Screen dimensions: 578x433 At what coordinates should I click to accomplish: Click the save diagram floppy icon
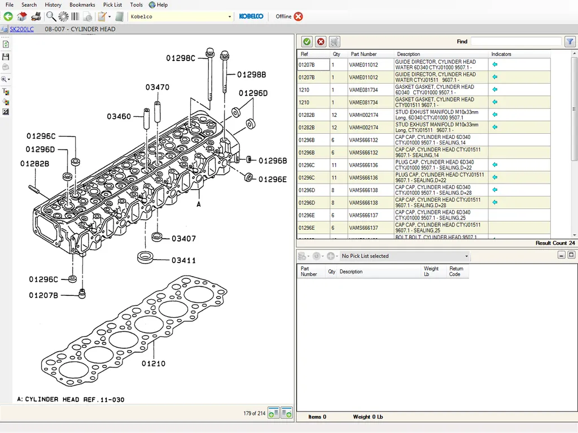pyautogui.click(x=6, y=57)
